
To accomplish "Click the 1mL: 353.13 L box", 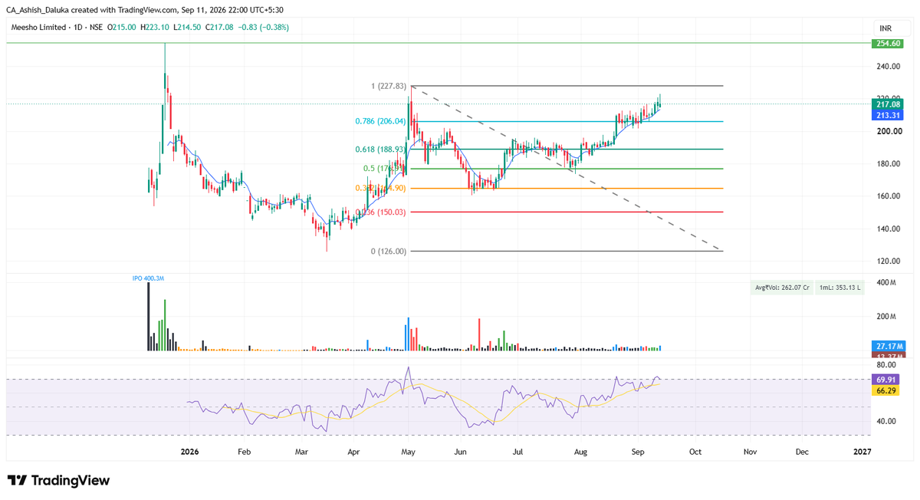I will [840, 287].
